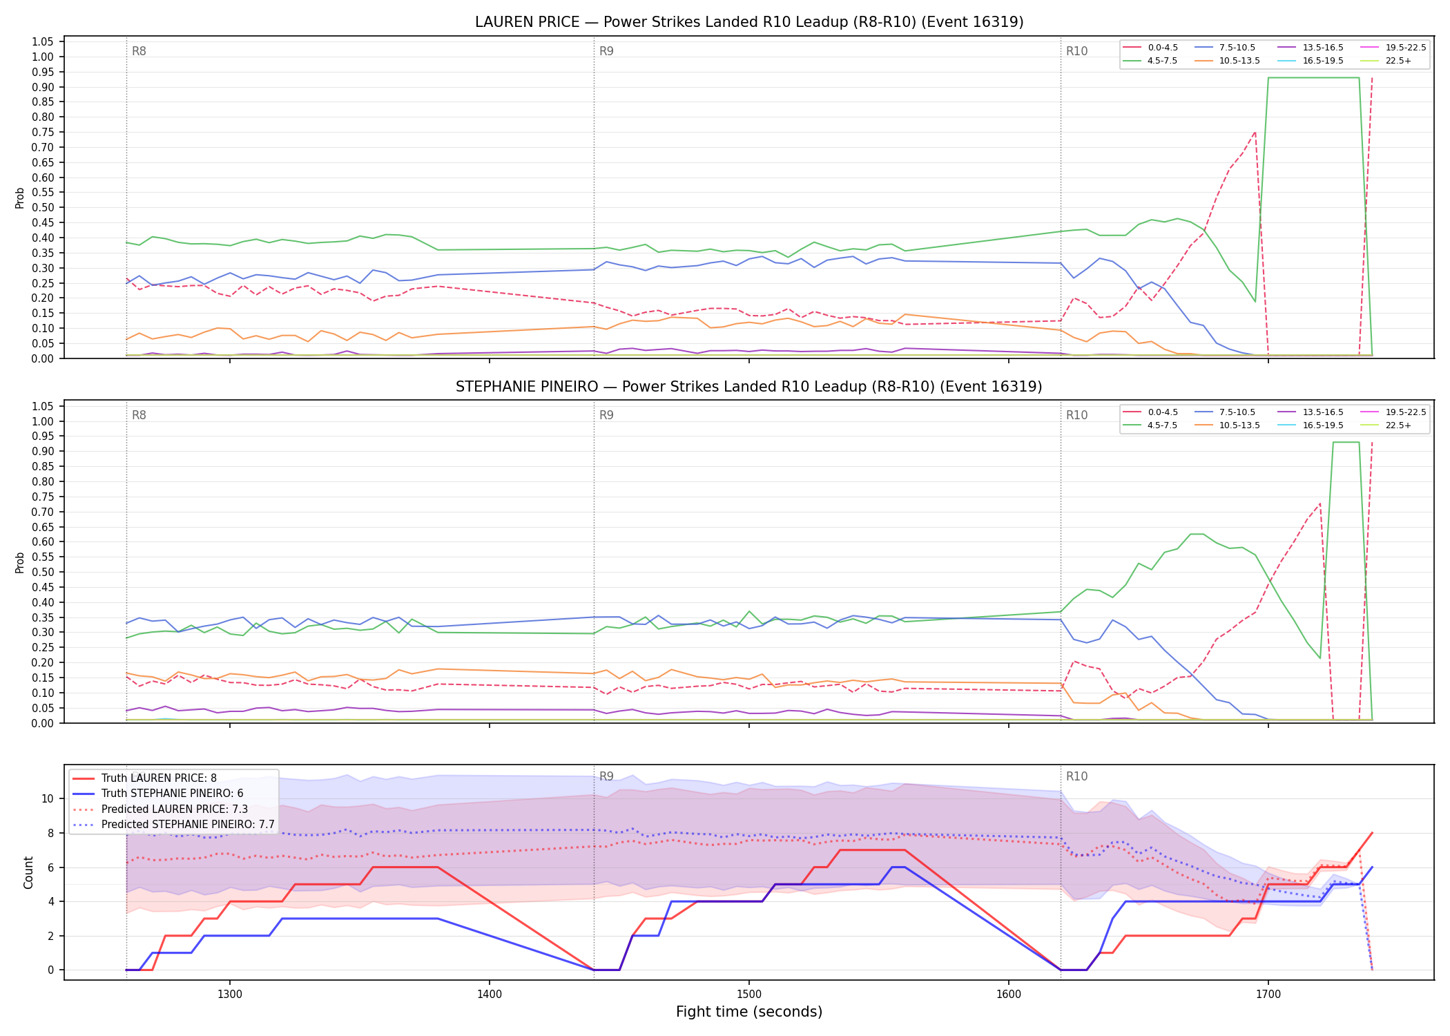Select 'Predicted STEPHANIE PINEIRO: 7.7' legend entry
This screenshot has height=1036, width=1450.
173,825
